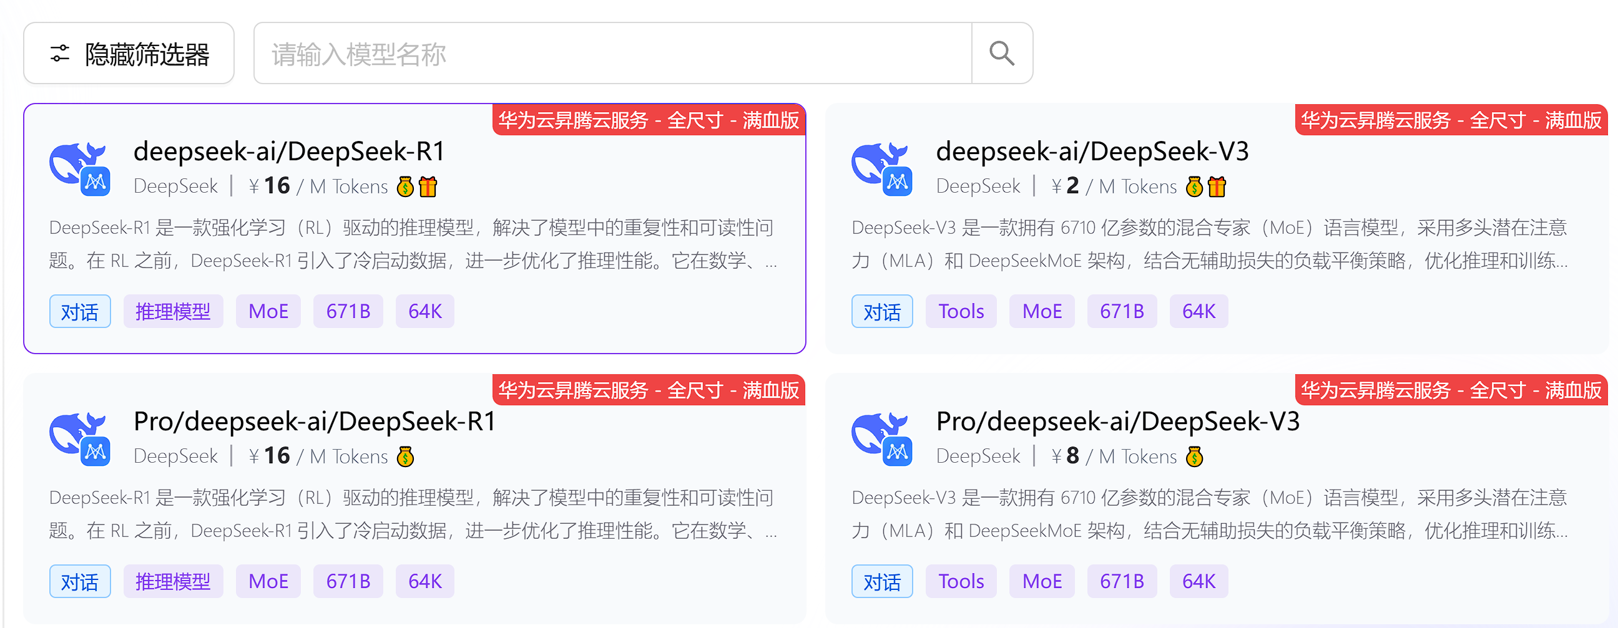Click the whale logo on Pro/deepseek-ai/DeepSeek-R1 card
This screenshot has width=1618, height=628.
[80, 439]
